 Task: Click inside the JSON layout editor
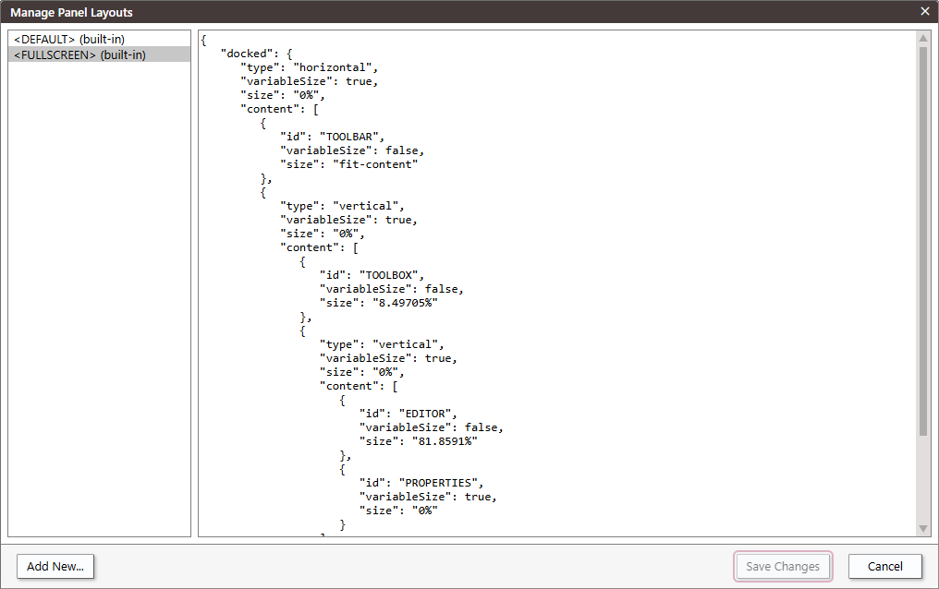coord(555,277)
